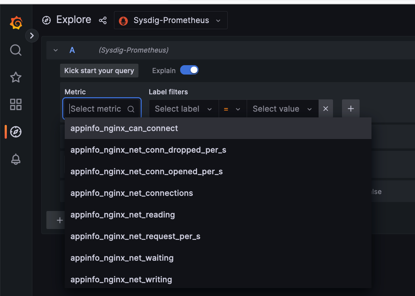
Task: Select appinfo_nginx_net_waiting metric
Action: pos(218,258)
